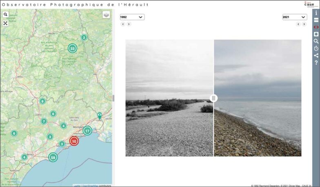Image resolution: width=320 pixels, height=187 pixels.
Task: Open the 1992 year dropdown
Action: (x=132, y=17)
